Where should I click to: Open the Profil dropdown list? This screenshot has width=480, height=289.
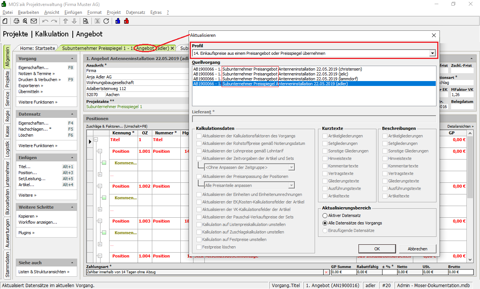[432, 53]
